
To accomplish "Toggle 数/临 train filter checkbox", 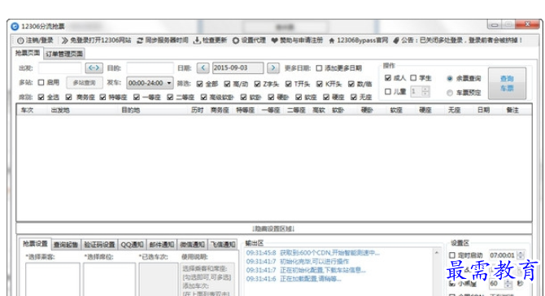I will coord(351,84).
